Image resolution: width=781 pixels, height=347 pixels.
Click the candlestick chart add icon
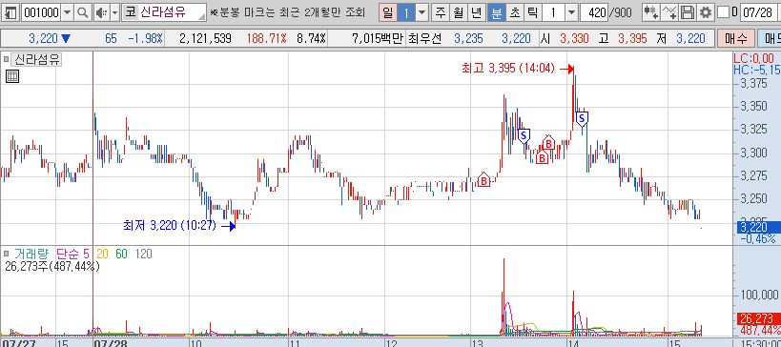(650, 12)
